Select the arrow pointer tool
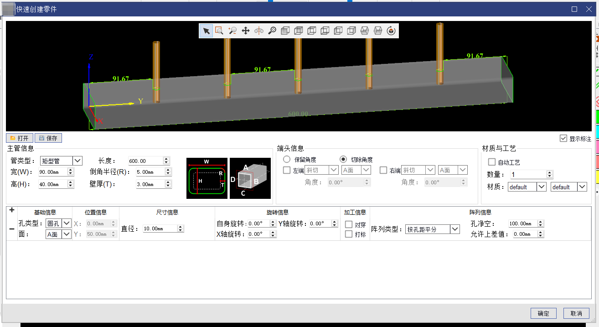Screen dimensions: 599x327 click(x=207, y=31)
